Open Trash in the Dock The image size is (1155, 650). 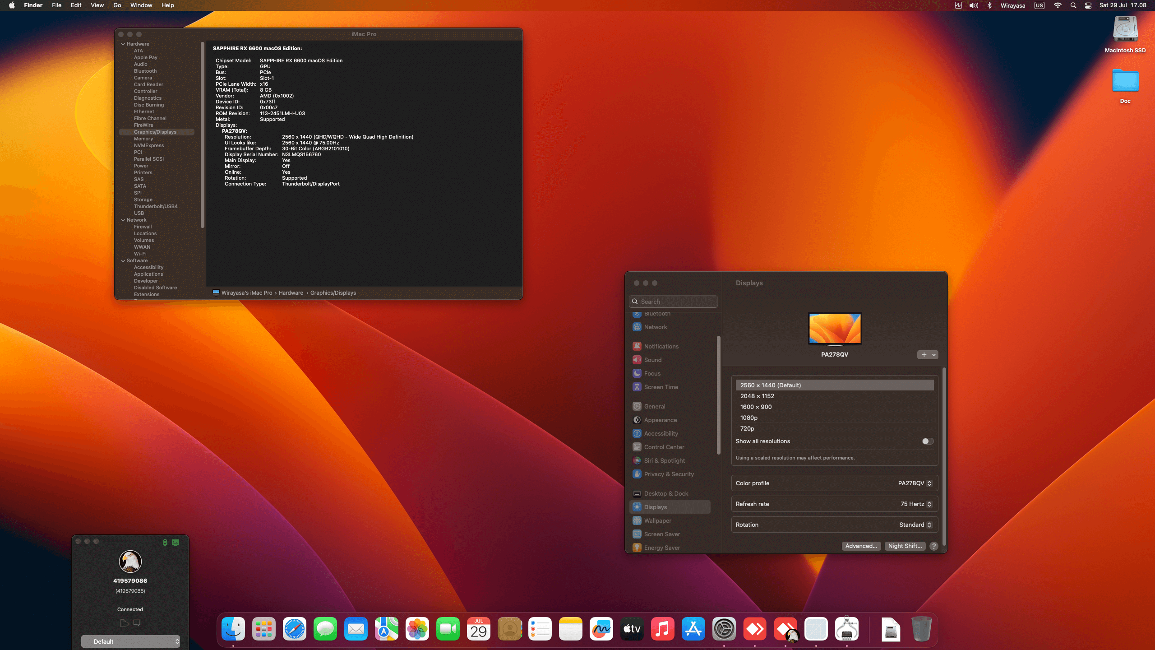(922, 629)
